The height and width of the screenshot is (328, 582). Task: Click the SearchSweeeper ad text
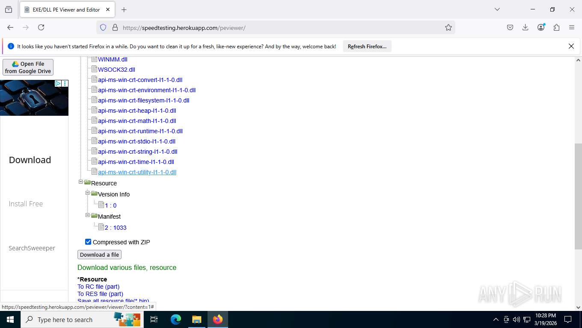point(32,248)
